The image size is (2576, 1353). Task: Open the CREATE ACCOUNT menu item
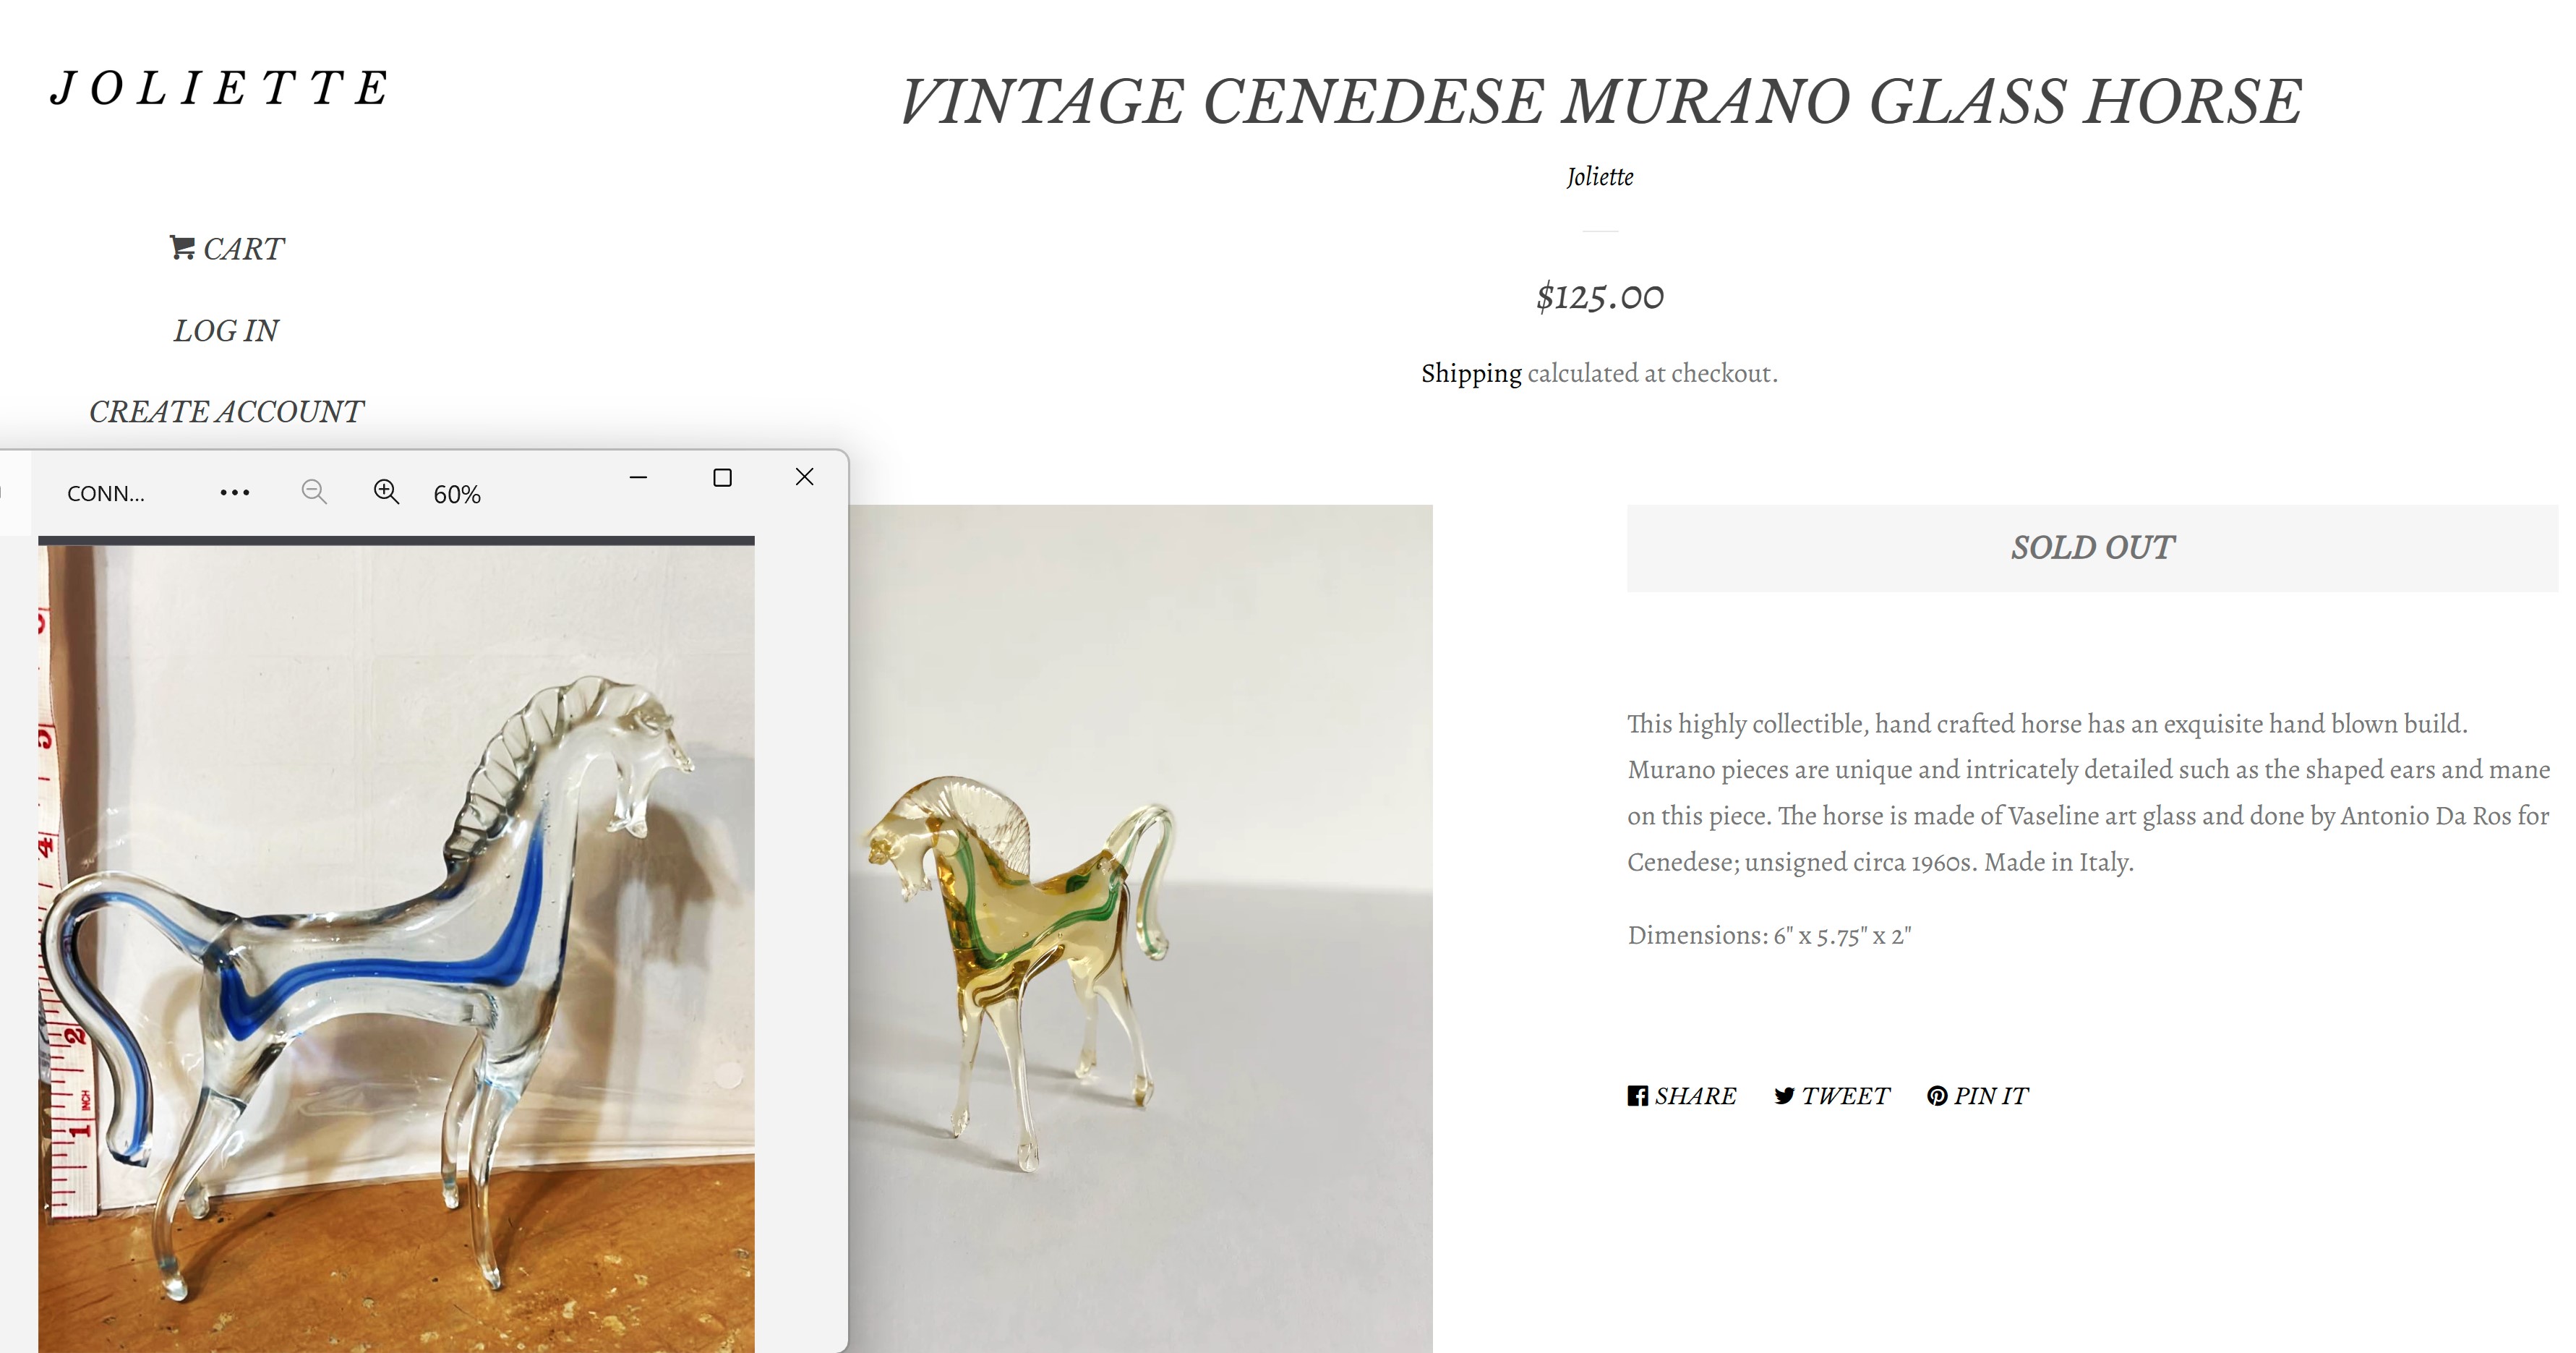pyautogui.click(x=226, y=411)
